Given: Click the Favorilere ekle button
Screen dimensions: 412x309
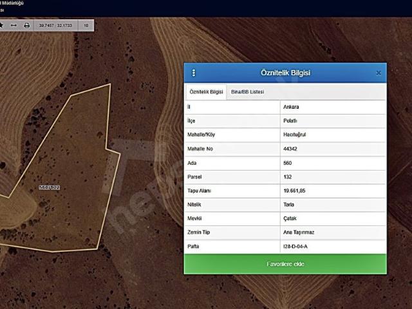Looking at the screenshot, I should click(x=285, y=264).
